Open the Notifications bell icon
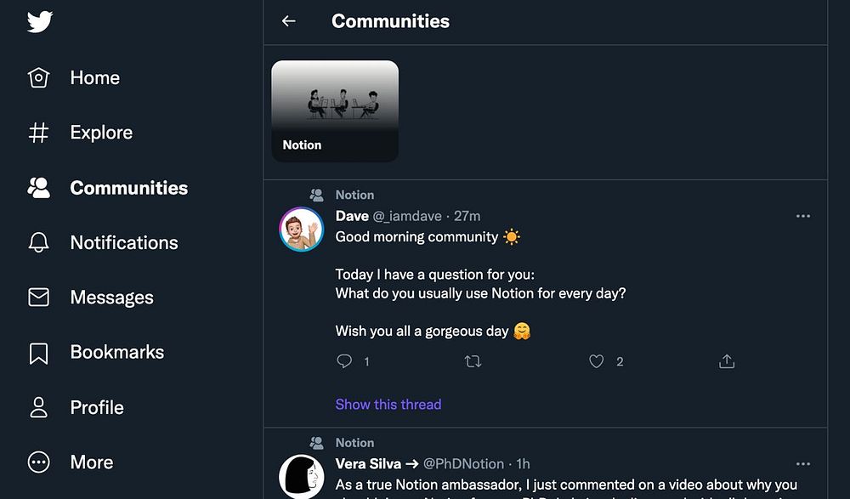The width and height of the screenshot is (850, 499). pos(39,242)
